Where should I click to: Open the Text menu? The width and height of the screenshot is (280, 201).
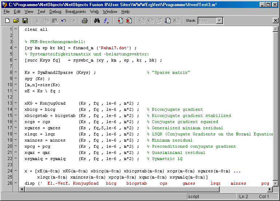tap(41, 12)
